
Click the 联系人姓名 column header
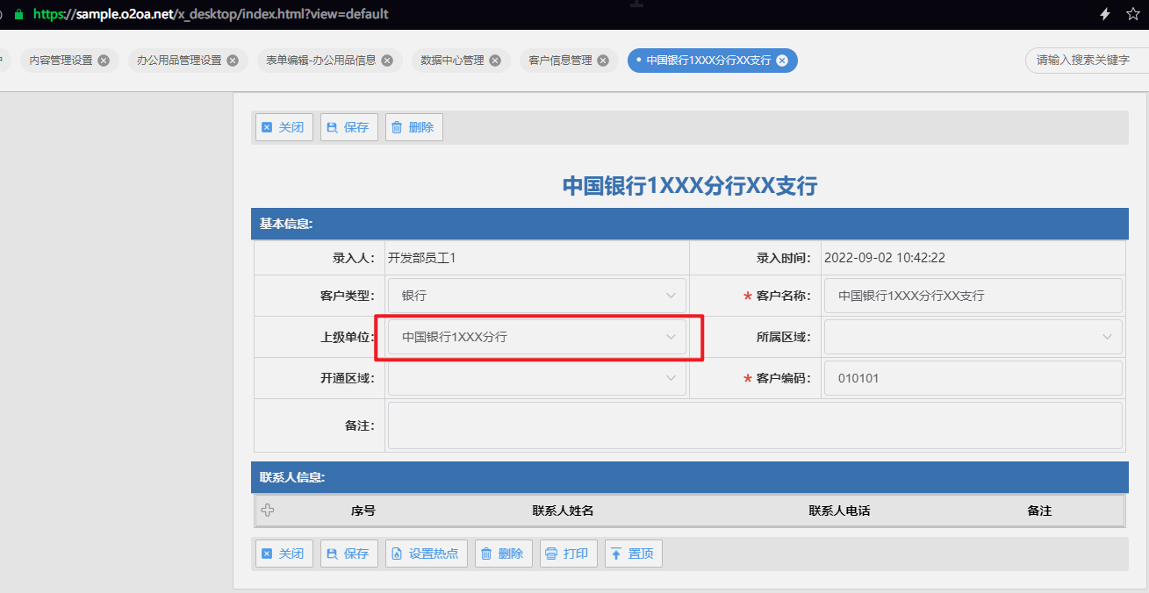click(563, 511)
